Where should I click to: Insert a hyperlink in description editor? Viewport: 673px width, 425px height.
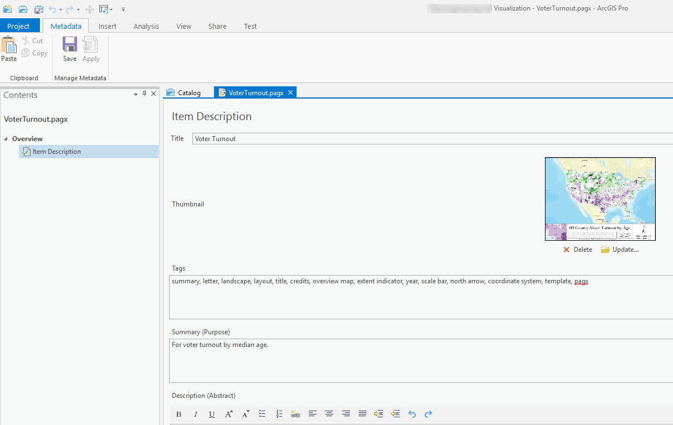[x=295, y=414]
